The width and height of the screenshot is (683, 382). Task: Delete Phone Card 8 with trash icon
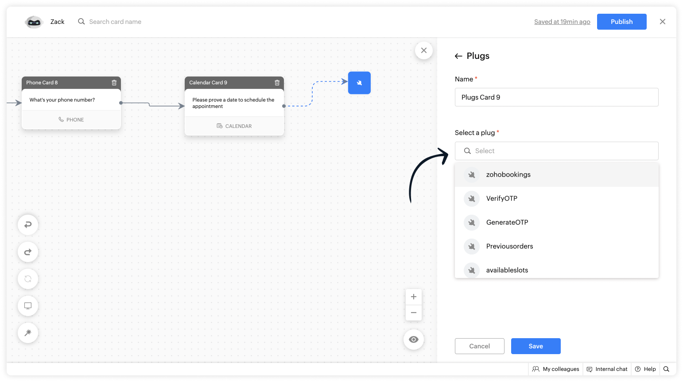click(x=114, y=83)
